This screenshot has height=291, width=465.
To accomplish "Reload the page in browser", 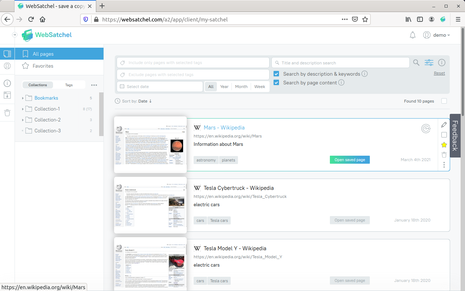I will [x=31, y=19].
